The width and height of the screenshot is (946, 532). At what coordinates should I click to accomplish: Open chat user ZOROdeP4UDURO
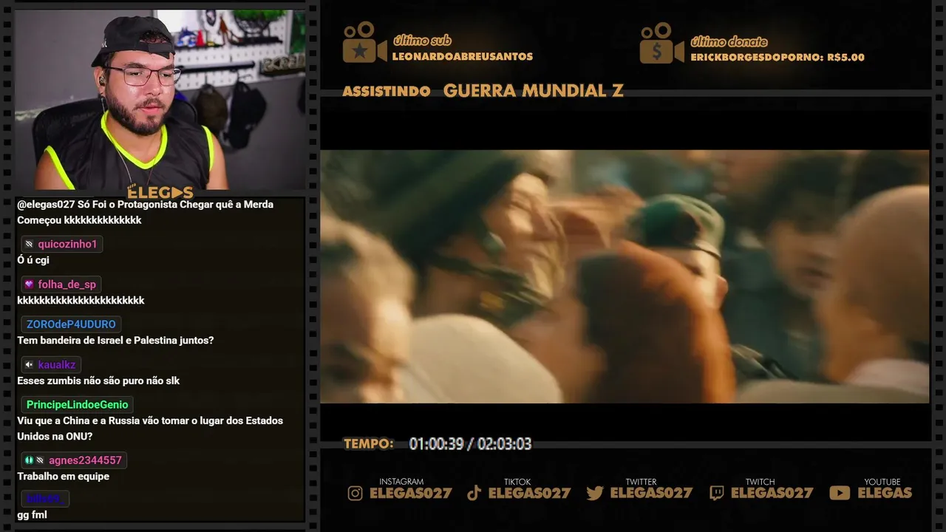(71, 324)
